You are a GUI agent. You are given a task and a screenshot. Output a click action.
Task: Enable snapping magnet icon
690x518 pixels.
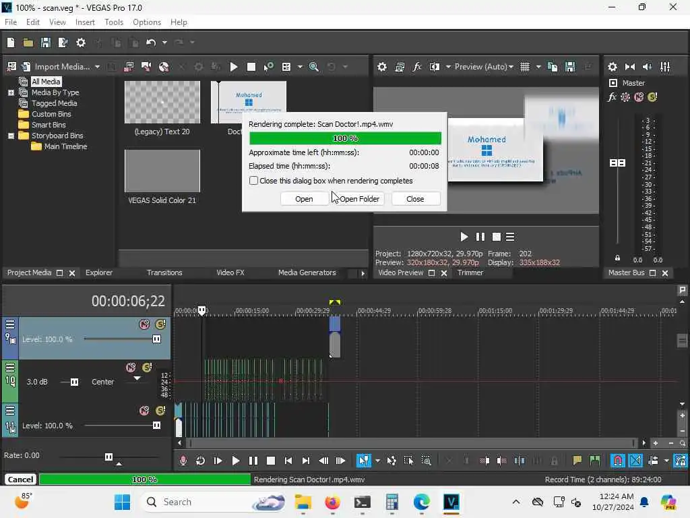[x=618, y=461]
